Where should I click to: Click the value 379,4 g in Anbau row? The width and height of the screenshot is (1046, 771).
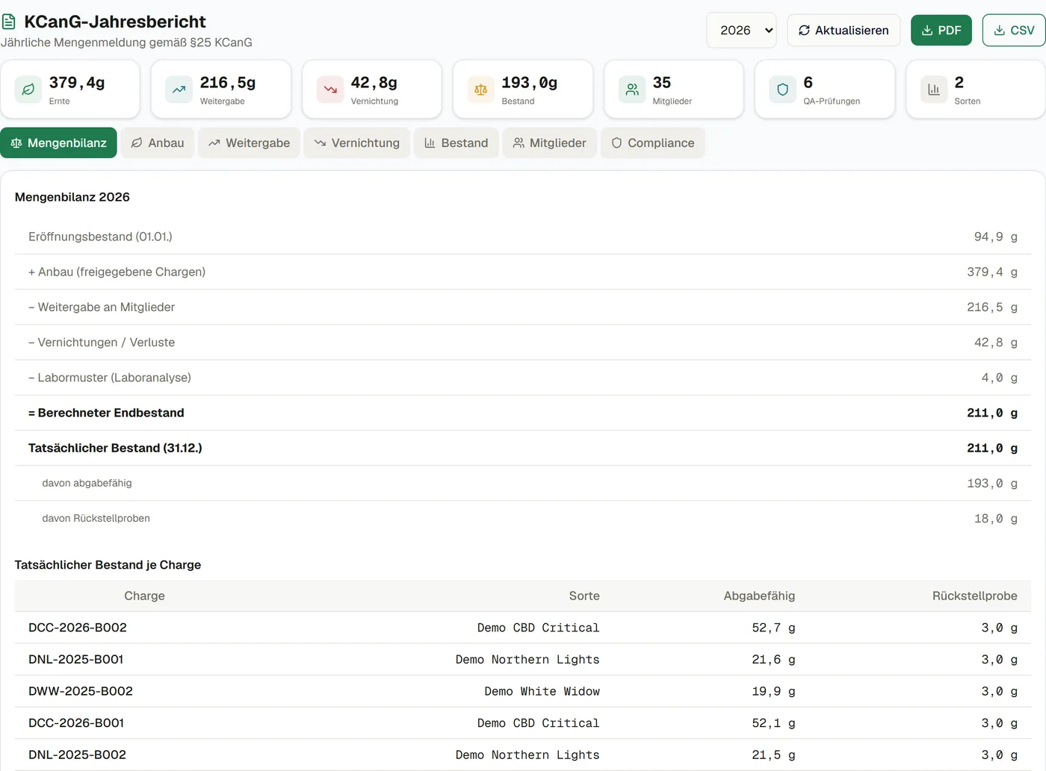(x=992, y=272)
